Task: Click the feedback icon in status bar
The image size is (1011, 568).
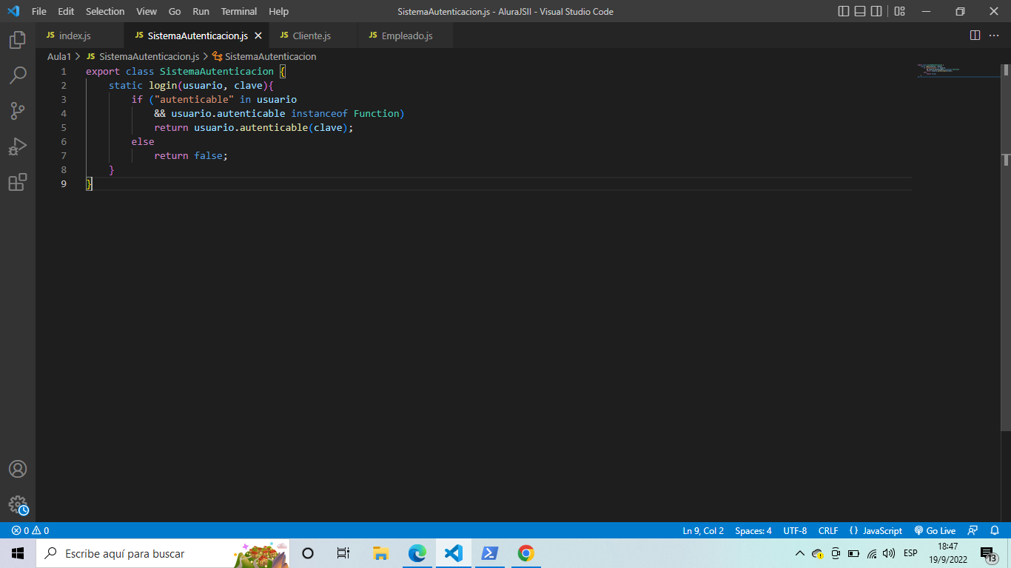Action: [973, 530]
